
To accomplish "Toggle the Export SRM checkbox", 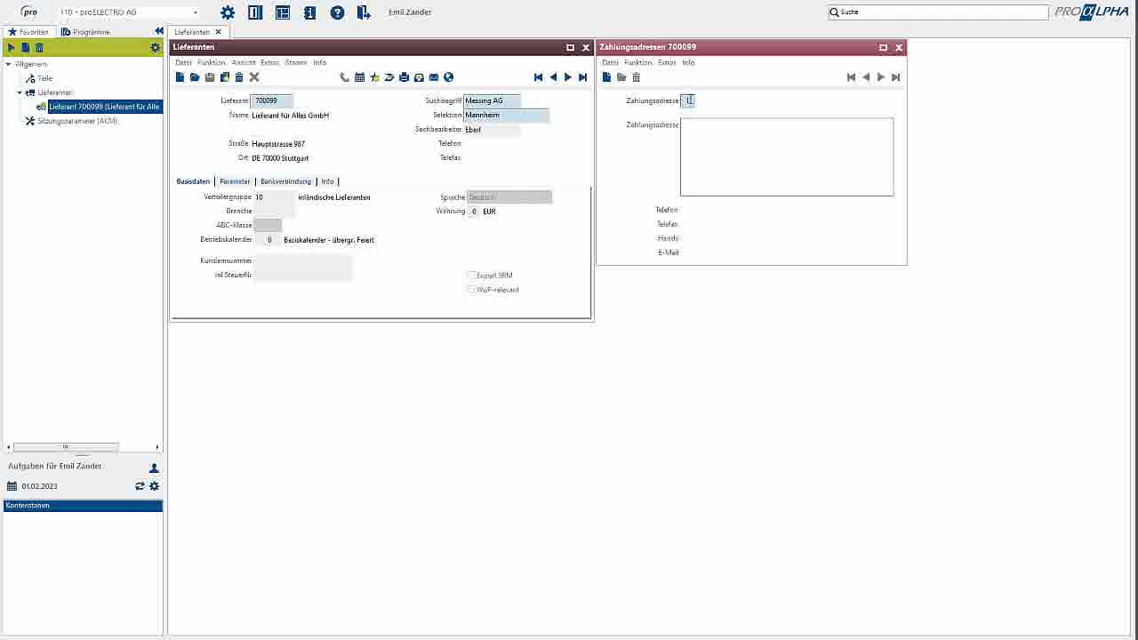I will [471, 276].
